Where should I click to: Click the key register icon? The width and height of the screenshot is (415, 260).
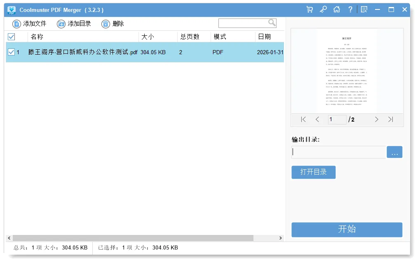click(323, 10)
